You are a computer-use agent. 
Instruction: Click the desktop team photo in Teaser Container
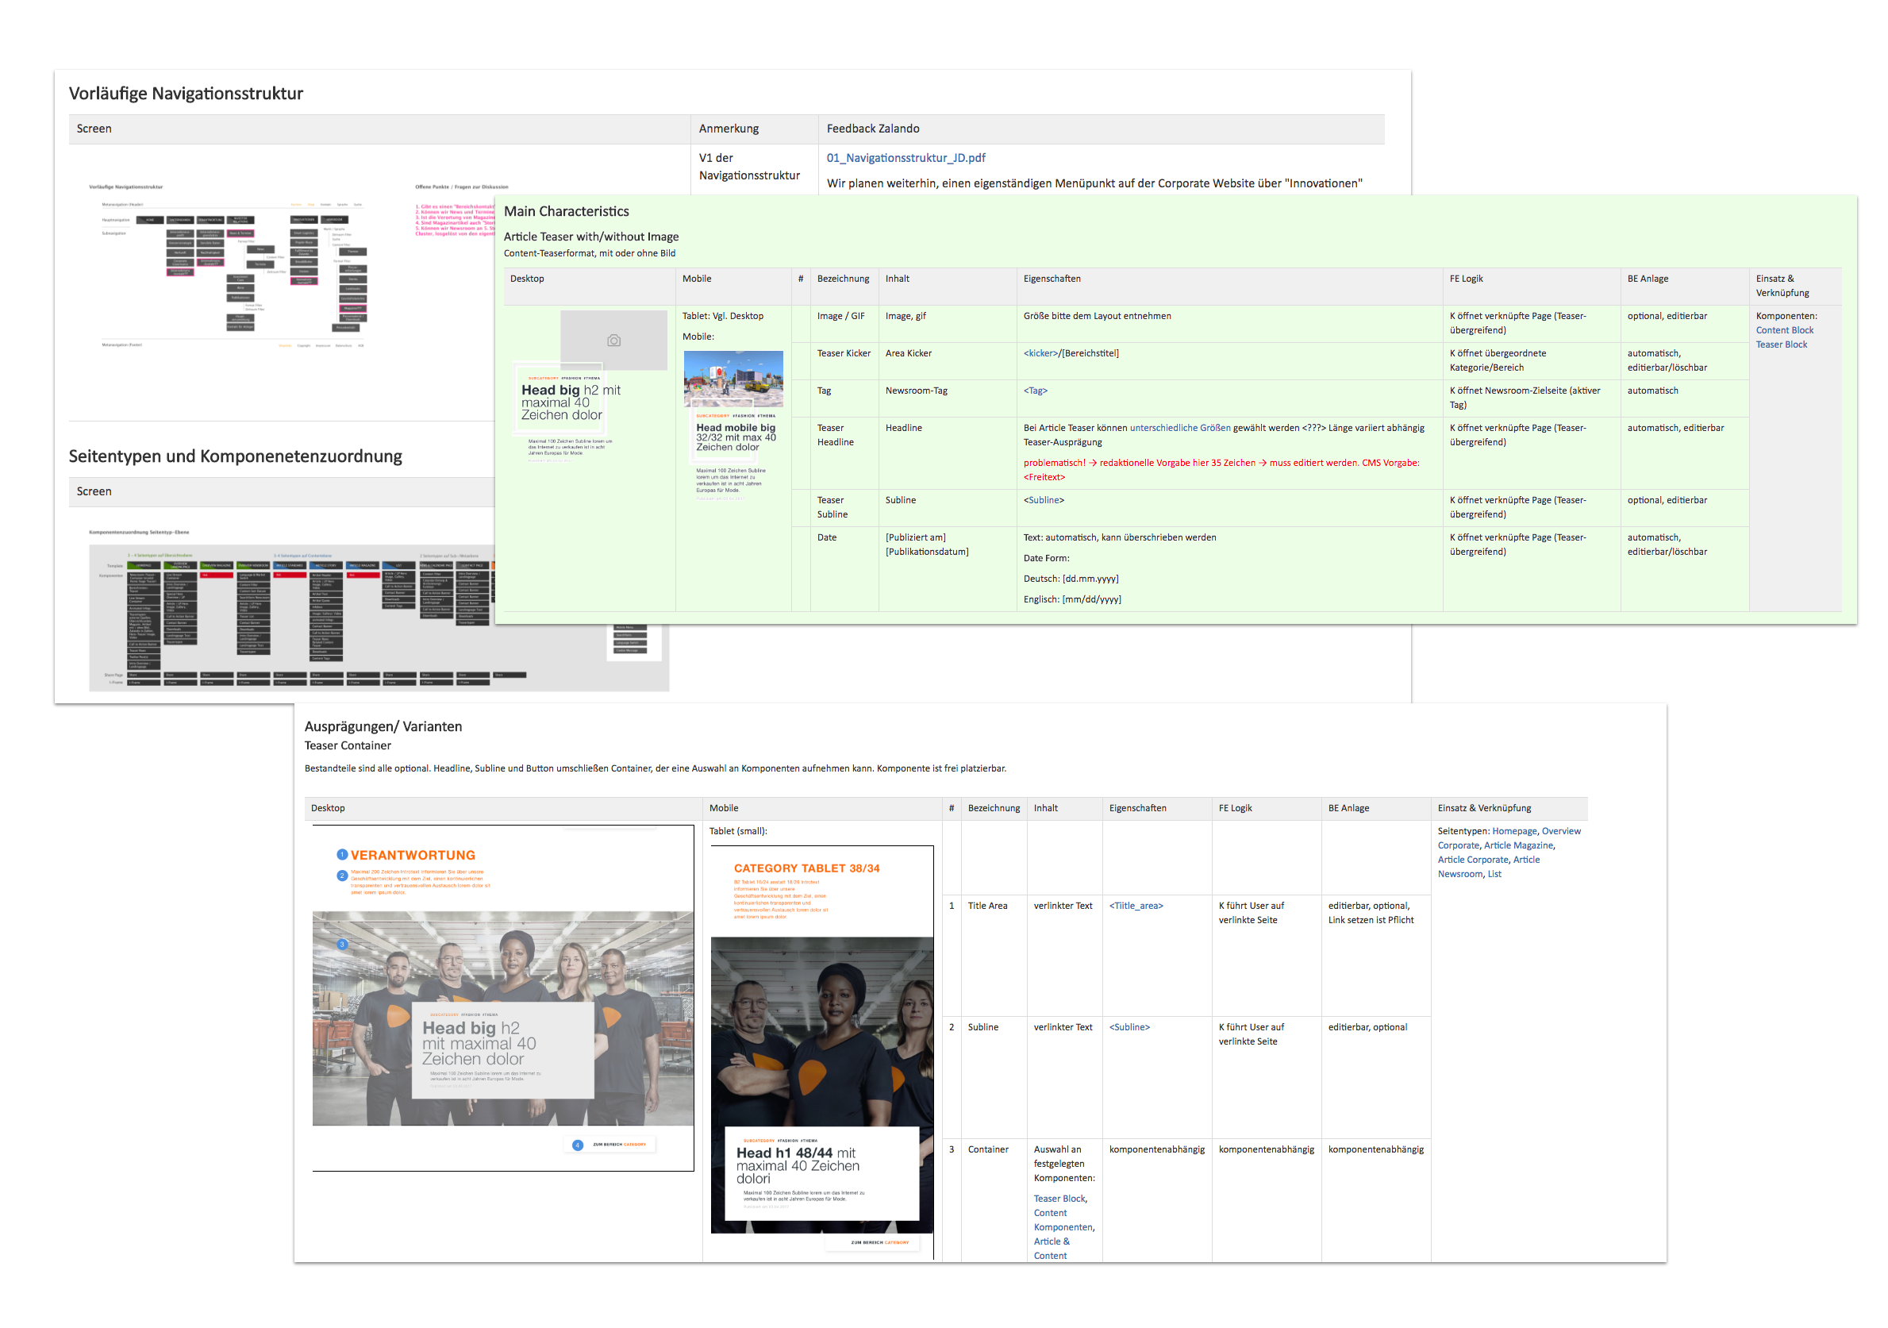(502, 1018)
